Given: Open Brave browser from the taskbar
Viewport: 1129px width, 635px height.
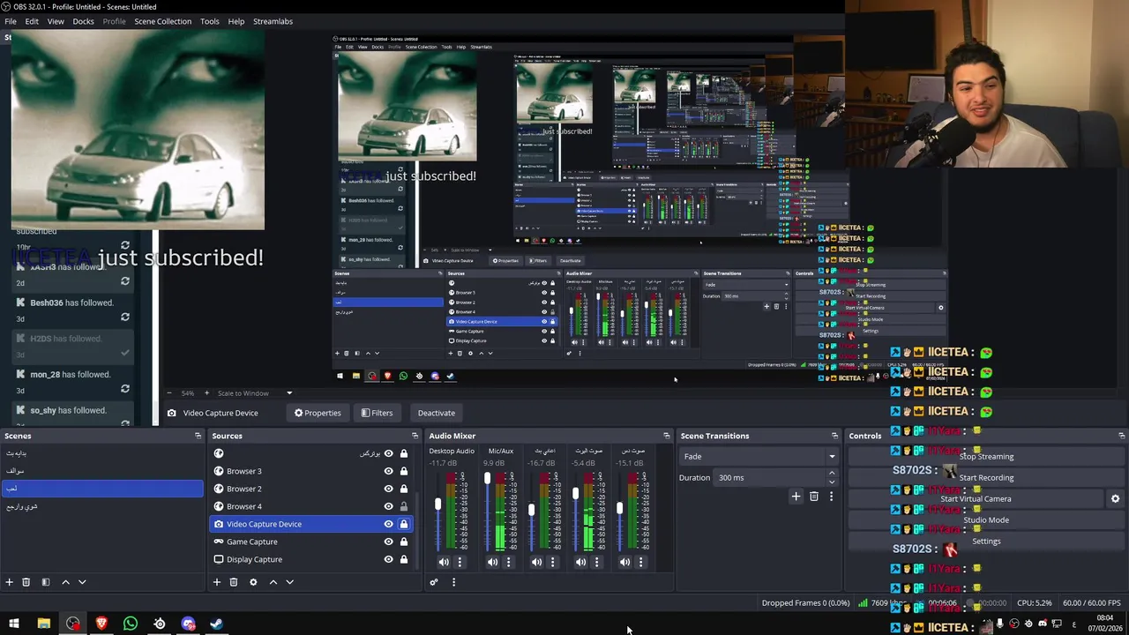Looking at the screenshot, I should [x=101, y=624].
